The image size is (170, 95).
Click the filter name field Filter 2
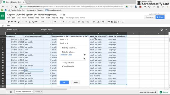point(16,30)
